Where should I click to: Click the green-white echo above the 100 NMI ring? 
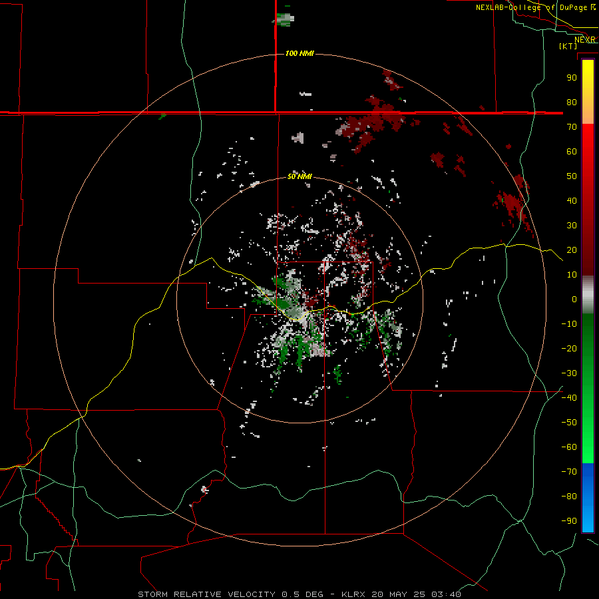[285, 19]
